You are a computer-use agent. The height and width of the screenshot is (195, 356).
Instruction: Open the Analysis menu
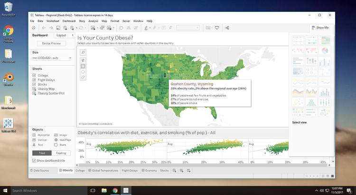(x=94, y=21)
